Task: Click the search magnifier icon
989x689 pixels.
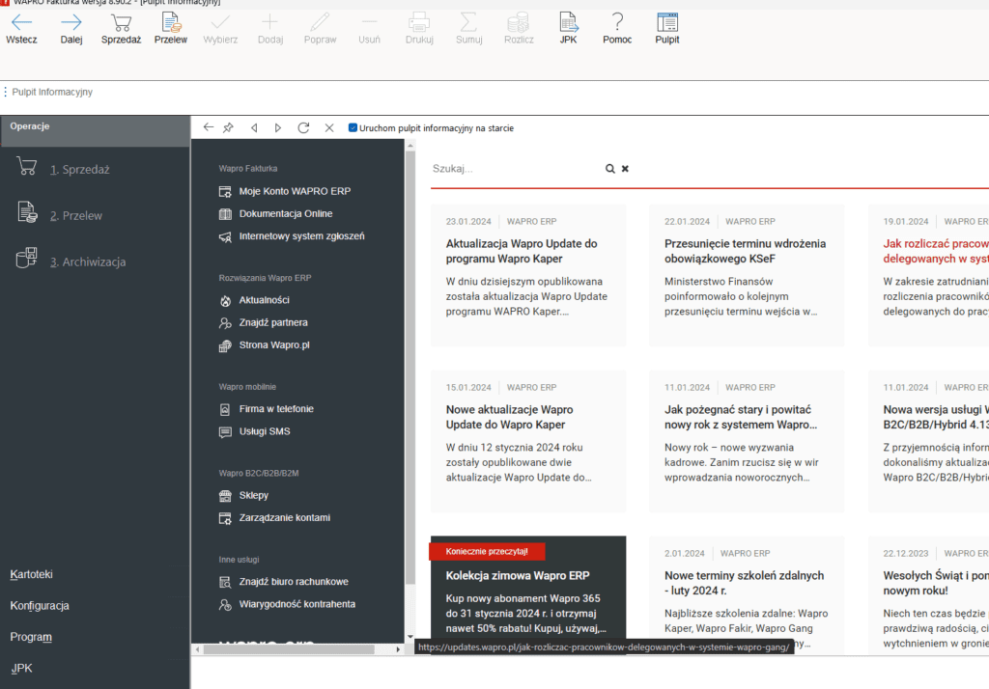Action: click(610, 168)
